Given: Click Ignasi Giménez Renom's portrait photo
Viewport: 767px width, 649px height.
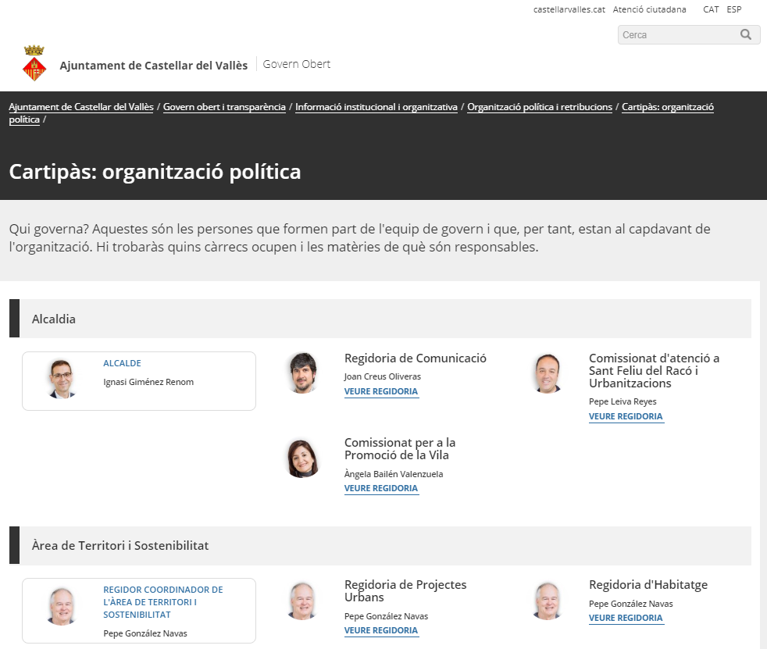Looking at the screenshot, I should pos(62,379).
